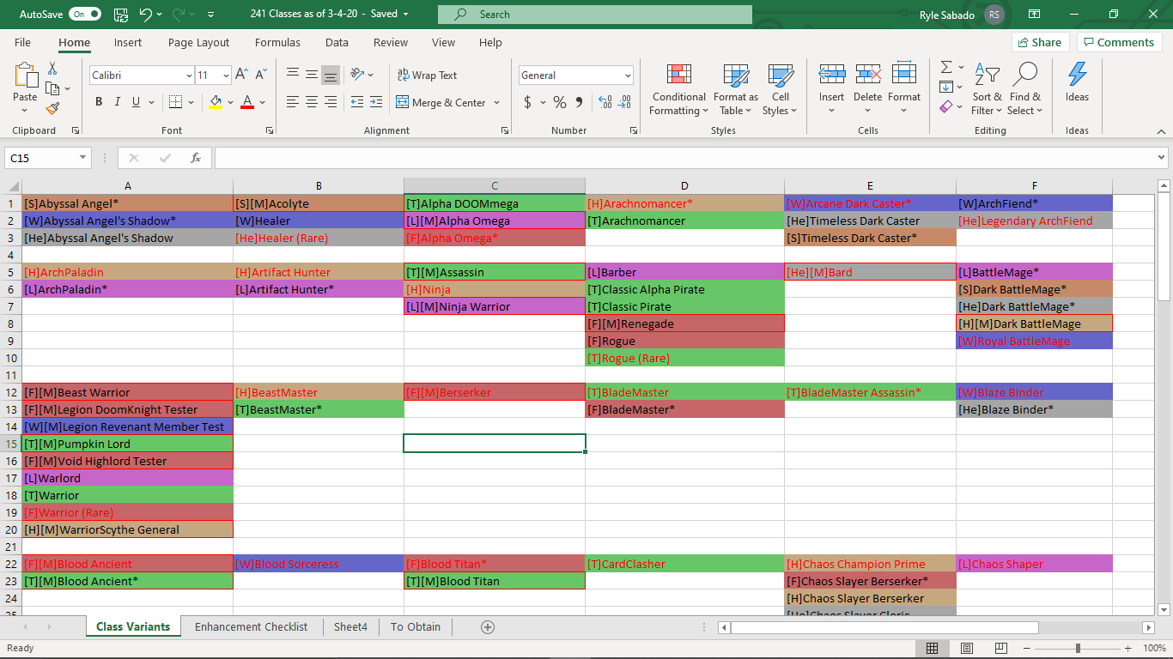Click the Increase Decimal icon
Image resolution: width=1173 pixels, height=659 pixels.
[x=605, y=102]
